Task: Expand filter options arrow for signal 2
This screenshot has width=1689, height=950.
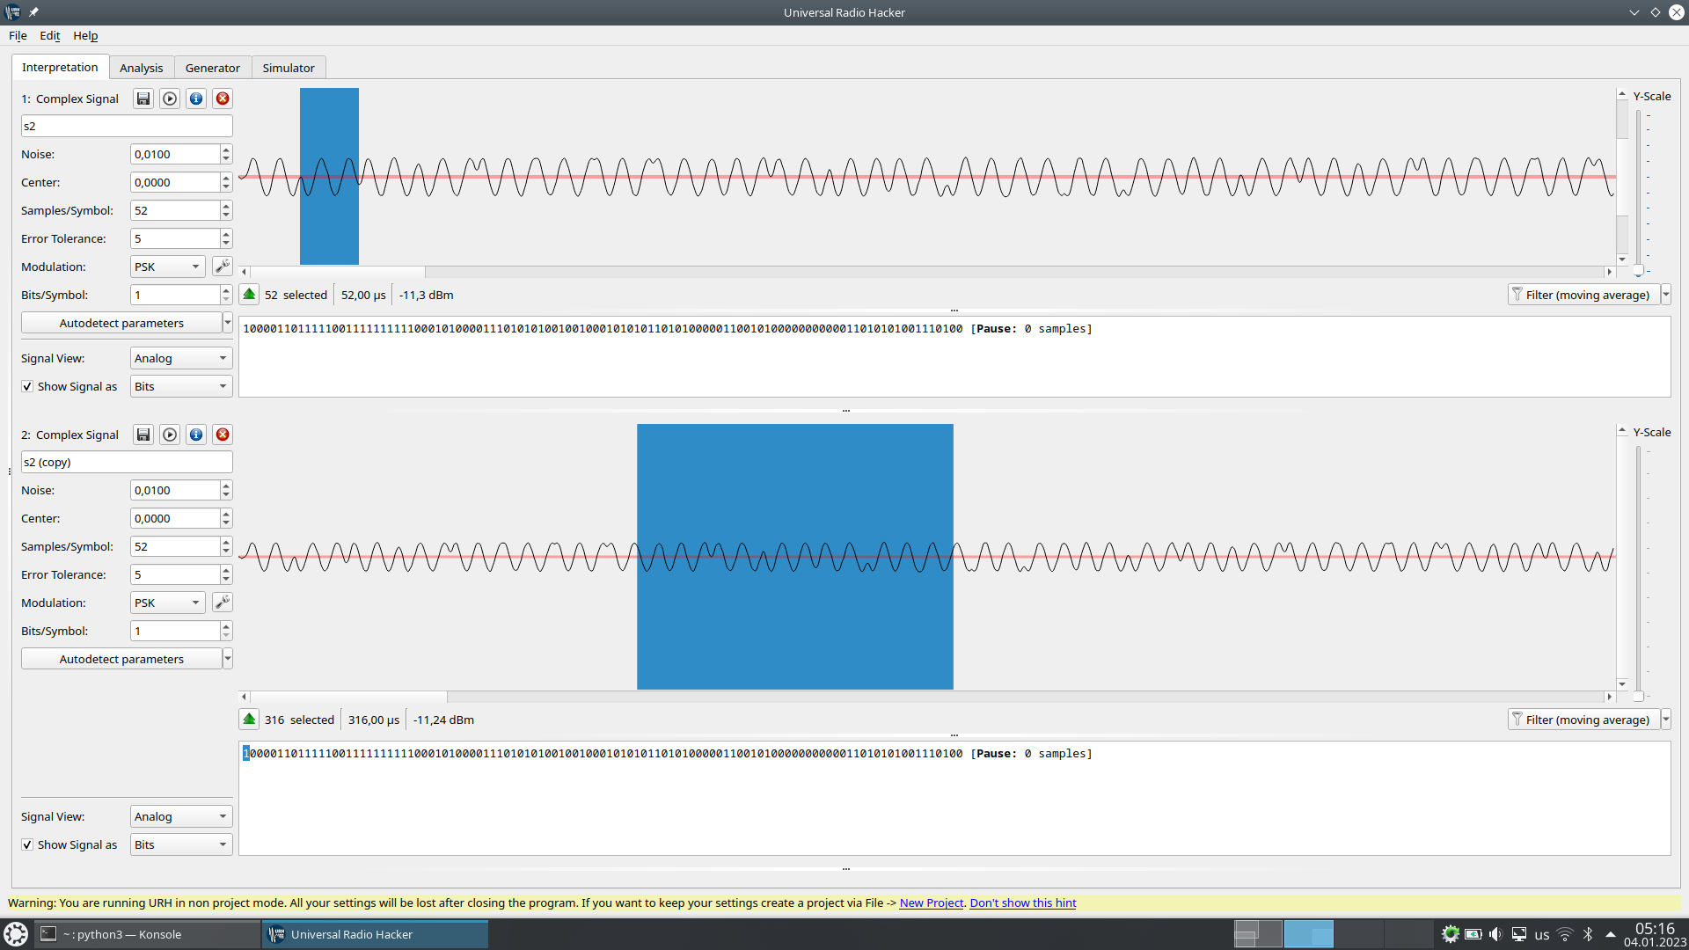Action: [1666, 720]
